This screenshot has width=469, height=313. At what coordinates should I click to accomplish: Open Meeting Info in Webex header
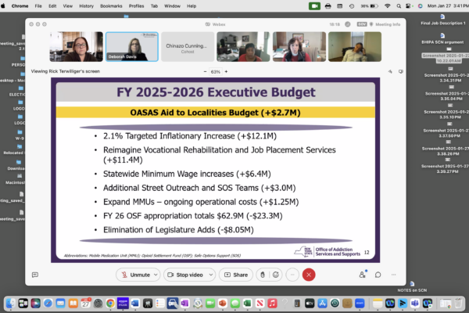pos(385,24)
